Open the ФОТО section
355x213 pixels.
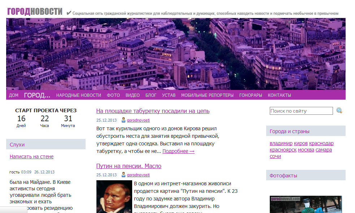point(113,95)
